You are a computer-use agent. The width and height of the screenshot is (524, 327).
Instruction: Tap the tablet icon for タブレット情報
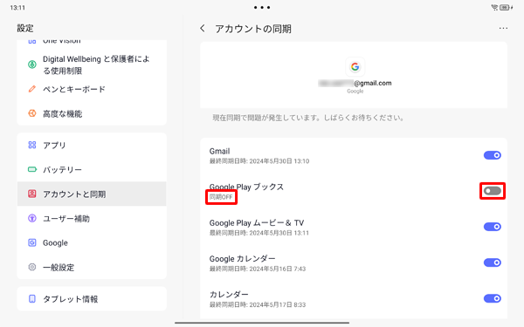[x=32, y=298]
